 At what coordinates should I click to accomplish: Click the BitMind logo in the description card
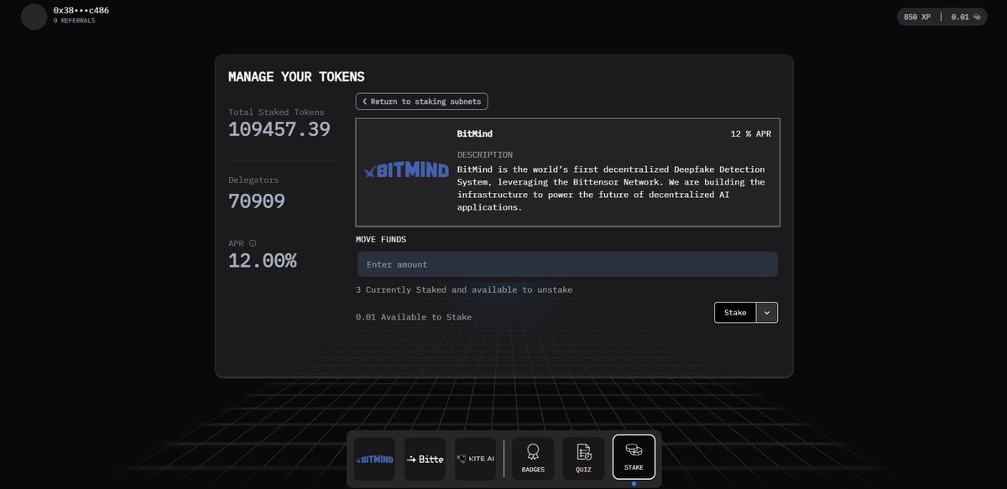pyautogui.click(x=406, y=171)
